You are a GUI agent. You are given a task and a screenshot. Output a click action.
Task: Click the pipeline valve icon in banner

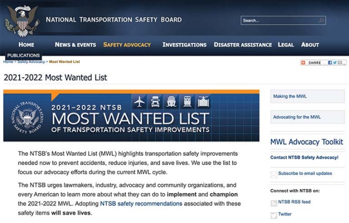[x=203, y=102]
